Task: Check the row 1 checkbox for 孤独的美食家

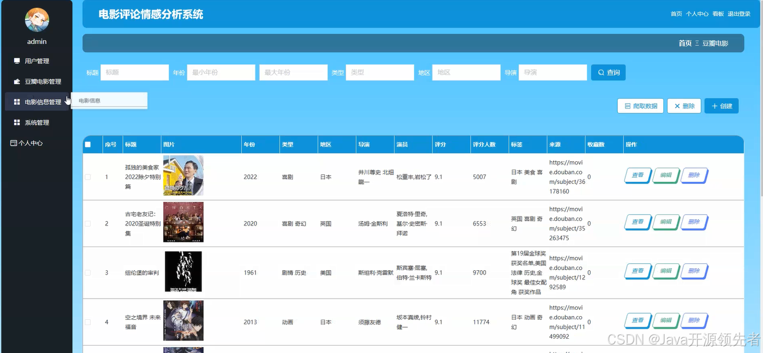Action: coord(88,177)
